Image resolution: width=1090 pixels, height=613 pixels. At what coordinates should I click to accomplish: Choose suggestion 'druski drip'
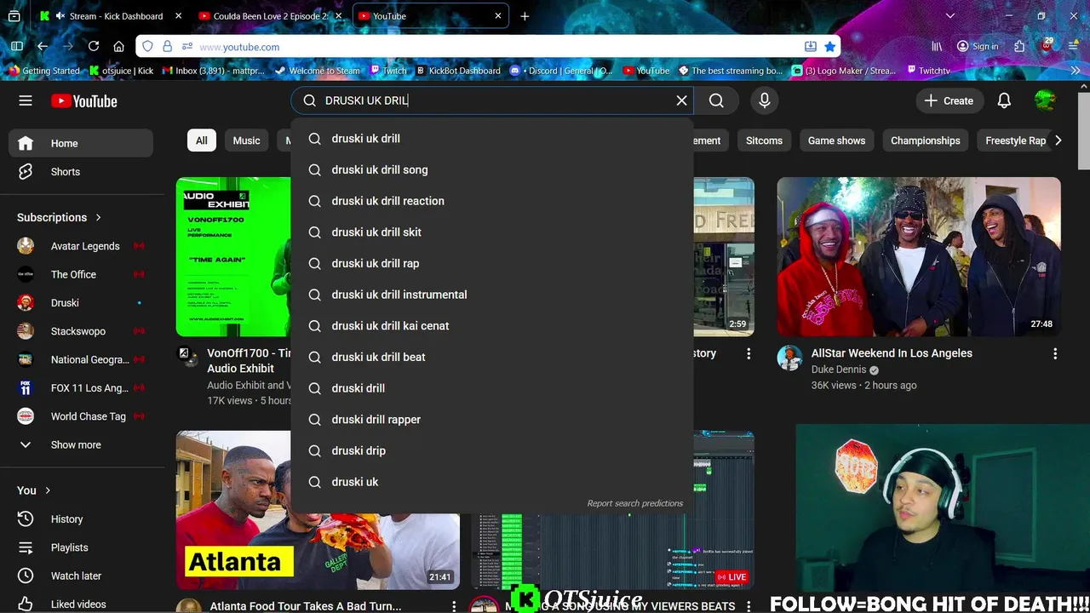point(492,450)
